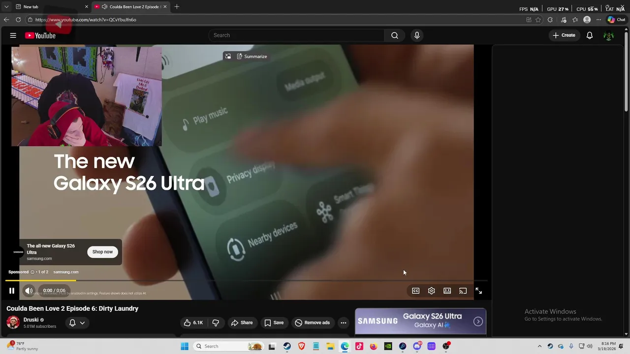Mute the video volume
Image resolution: width=630 pixels, height=354 pixels.
coord(29,291)
